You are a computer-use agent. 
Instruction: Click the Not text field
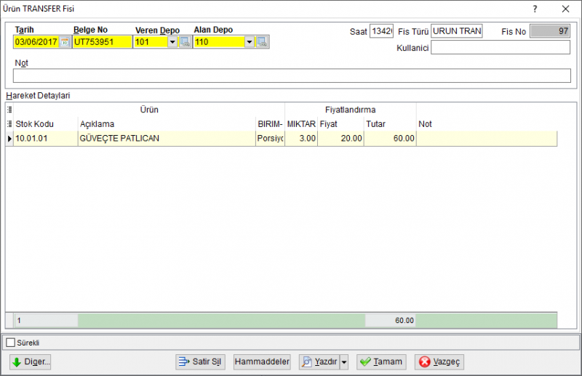click(x=292, y=75)
